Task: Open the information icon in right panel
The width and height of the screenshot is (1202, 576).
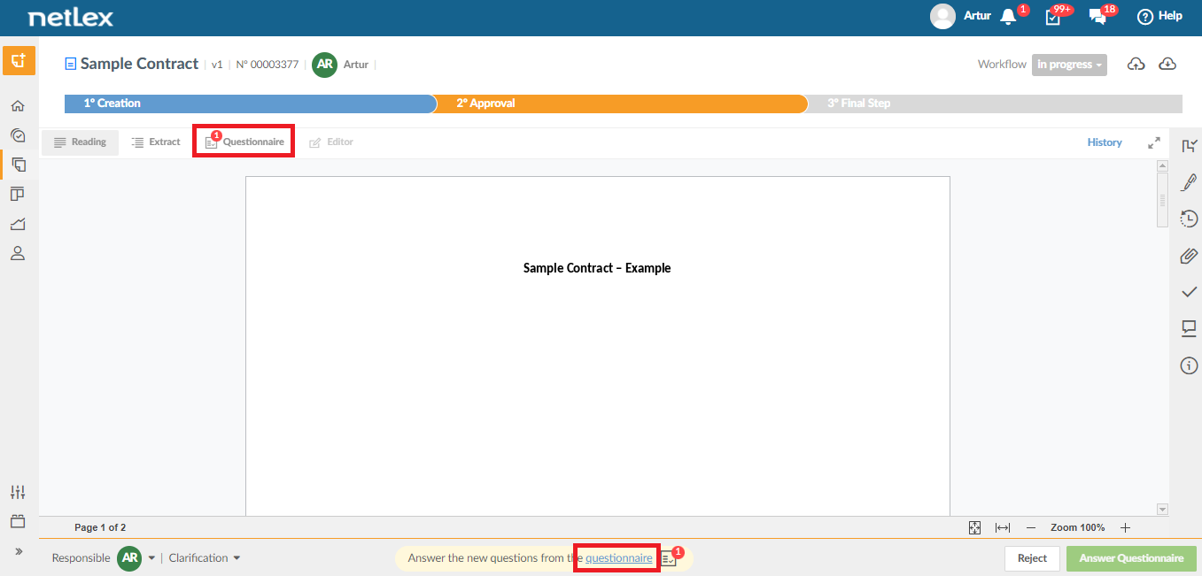Action: tap(1189, 365)
